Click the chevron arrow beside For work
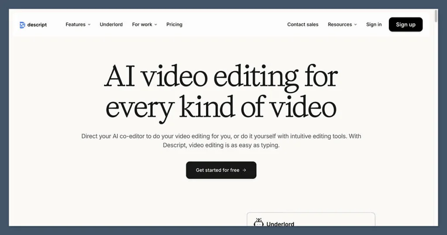 pos(155,25)
